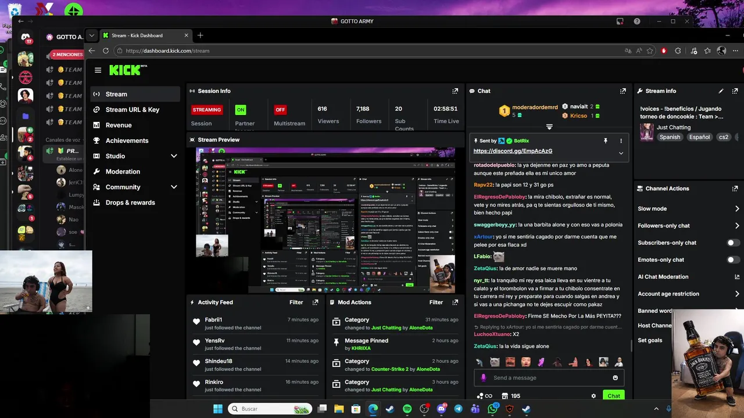744x418 pixels.
Task: Collapse the chat leaderboard arrow
Action: [x=549, y=127]
